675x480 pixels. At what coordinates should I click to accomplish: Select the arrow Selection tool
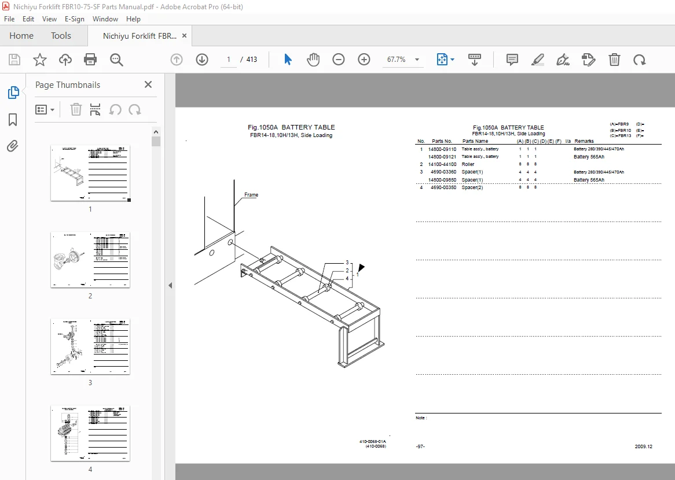288,60
